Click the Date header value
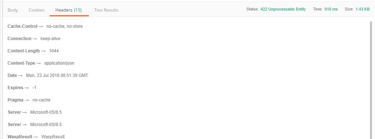 57,75
